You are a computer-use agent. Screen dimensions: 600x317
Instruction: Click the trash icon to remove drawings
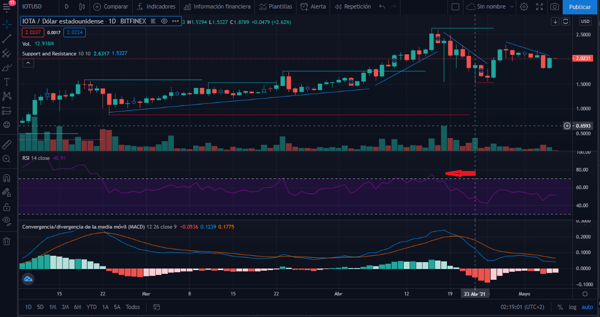tap(7, 241)
